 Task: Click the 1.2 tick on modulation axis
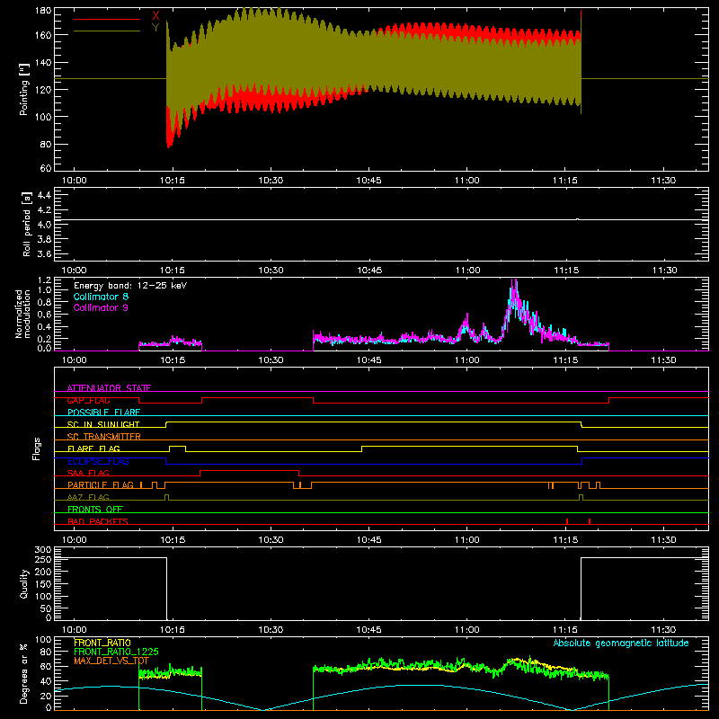(x=44, y=280)
